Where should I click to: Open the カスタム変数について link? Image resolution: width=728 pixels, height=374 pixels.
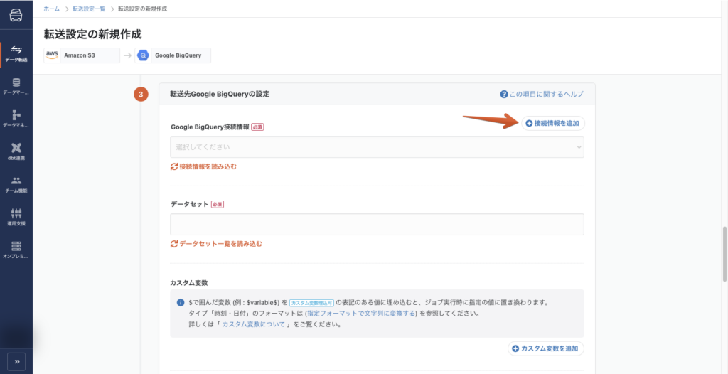click(255, 324)
